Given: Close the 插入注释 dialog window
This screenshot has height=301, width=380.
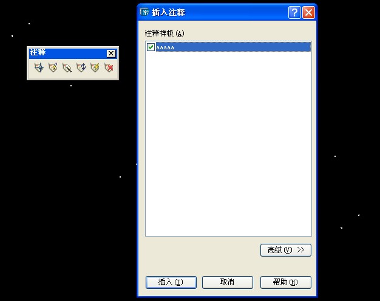Looking at the screenshot, I should pos(308,12).
